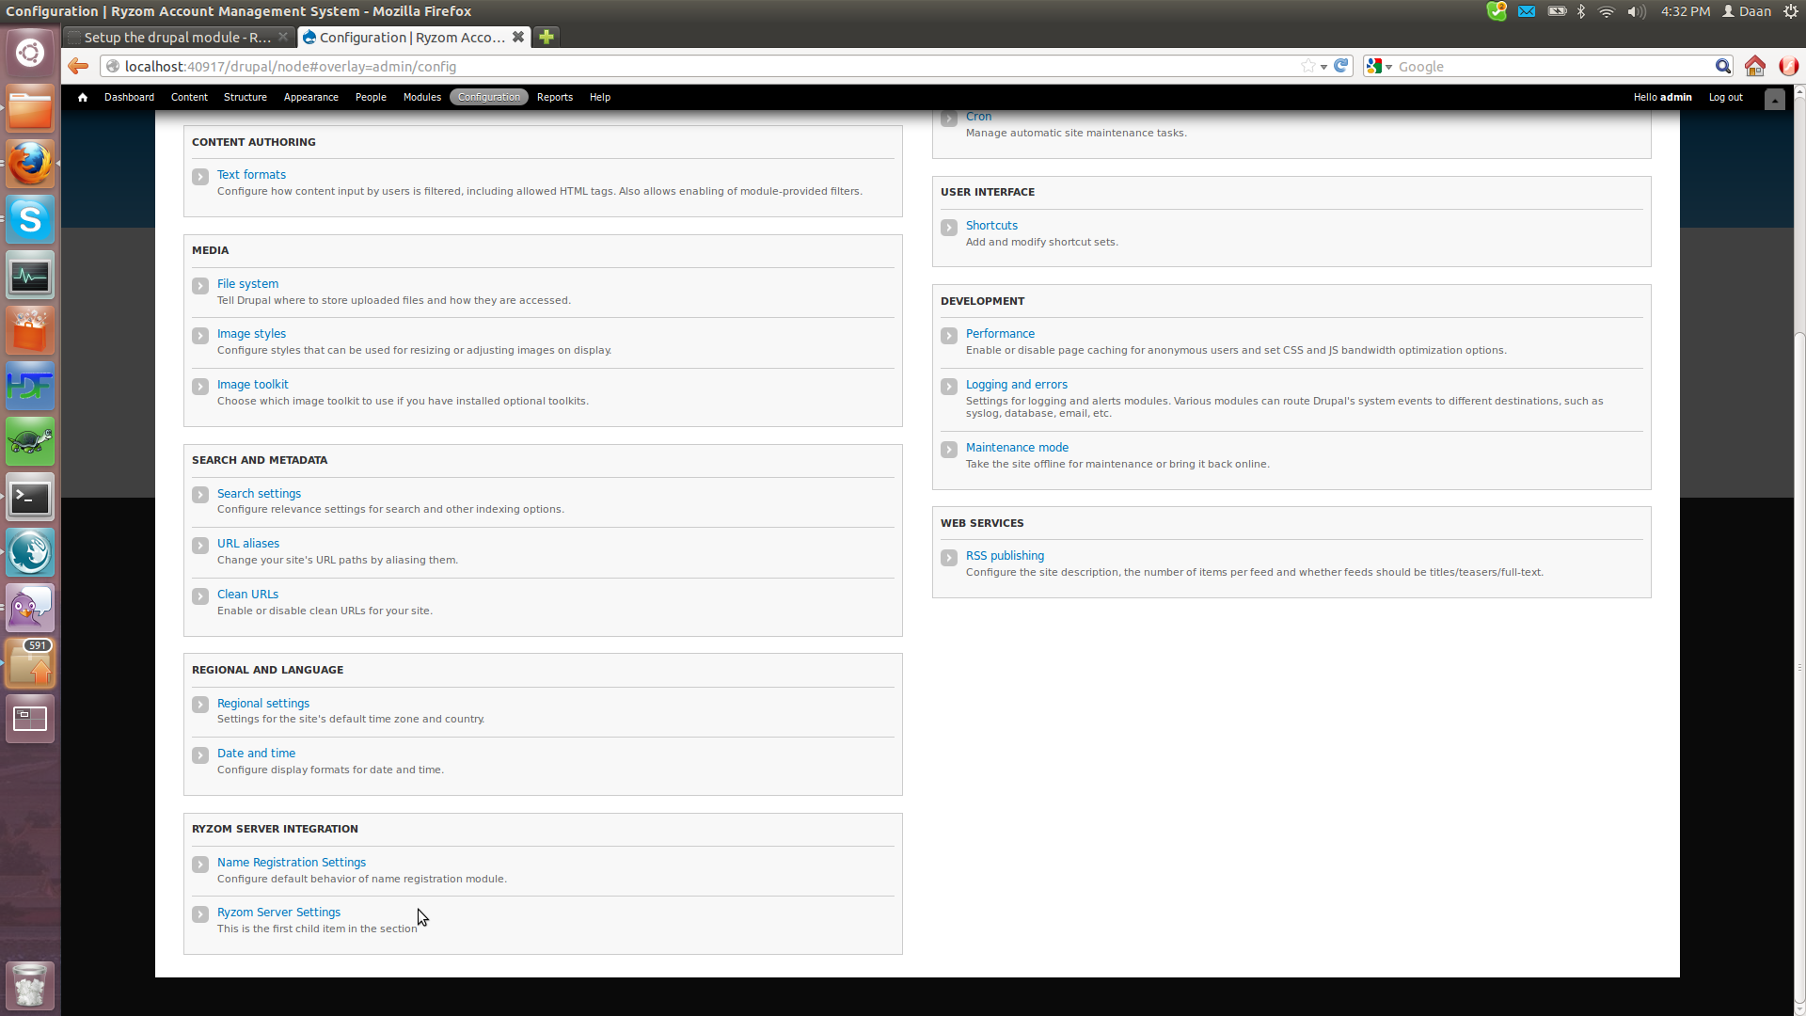Open the system power cog menu

(x=1791, y=11)
